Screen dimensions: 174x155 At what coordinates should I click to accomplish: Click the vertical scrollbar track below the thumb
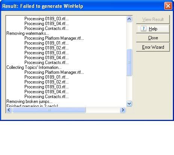(x=129, y=88)
